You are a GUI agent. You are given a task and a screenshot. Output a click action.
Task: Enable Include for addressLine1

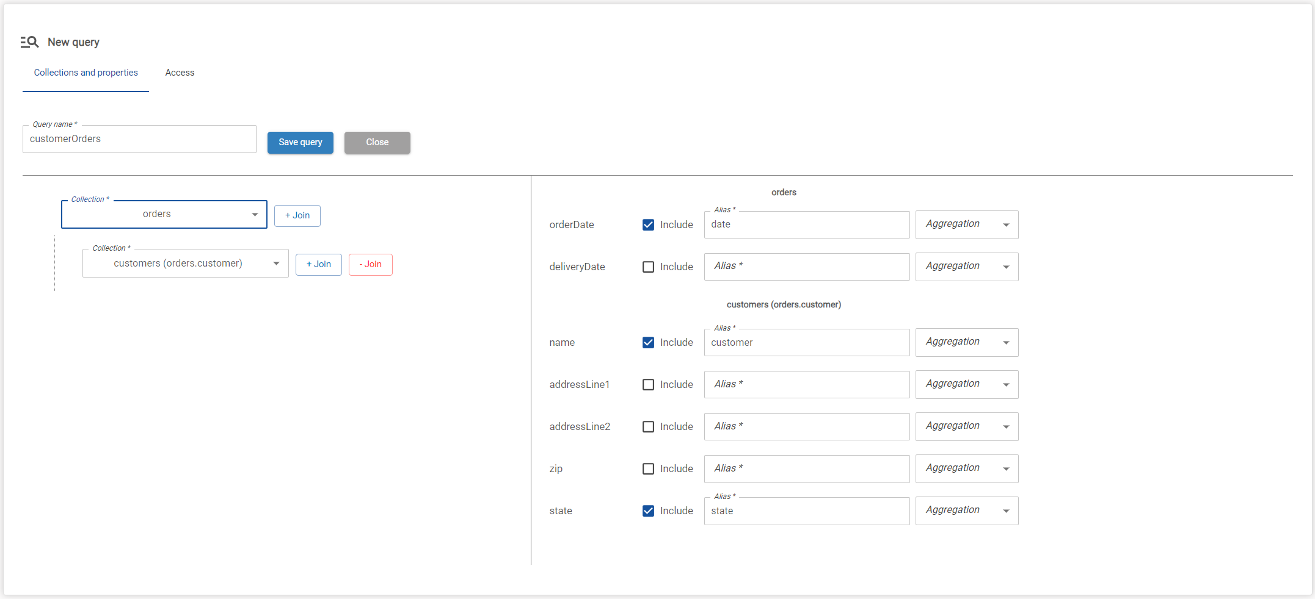[x=648, y=384]
